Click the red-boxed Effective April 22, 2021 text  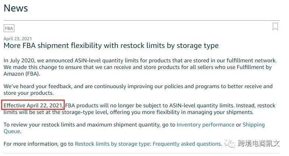pos(34,105)
